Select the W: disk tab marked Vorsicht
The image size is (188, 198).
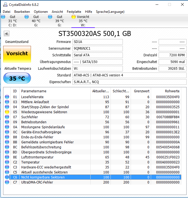tap(83, 21)
